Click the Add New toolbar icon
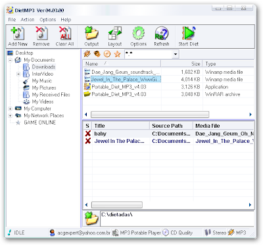263x245 pixels. tap(18, 34)
